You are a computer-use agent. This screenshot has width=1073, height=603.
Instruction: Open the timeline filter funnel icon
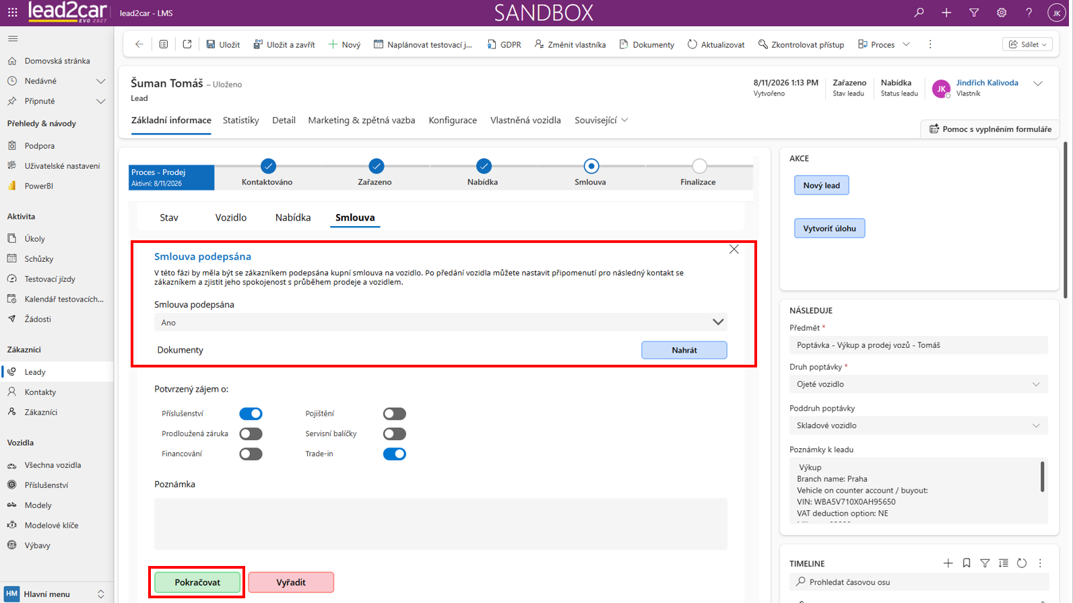[x=985, y=563]
